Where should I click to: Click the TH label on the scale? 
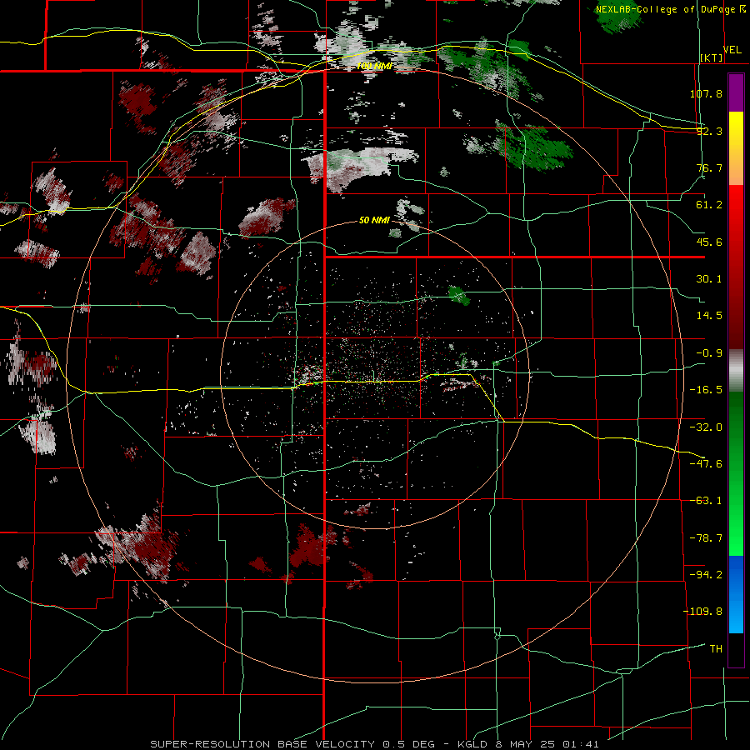(x=716, y=649)
